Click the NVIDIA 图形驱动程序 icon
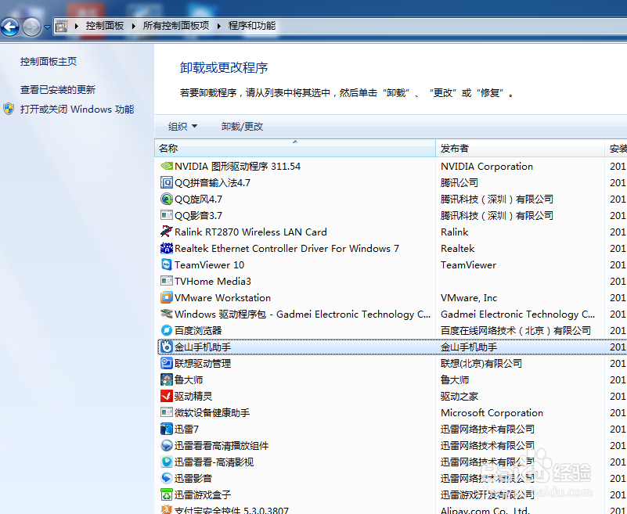 (167, 166)
